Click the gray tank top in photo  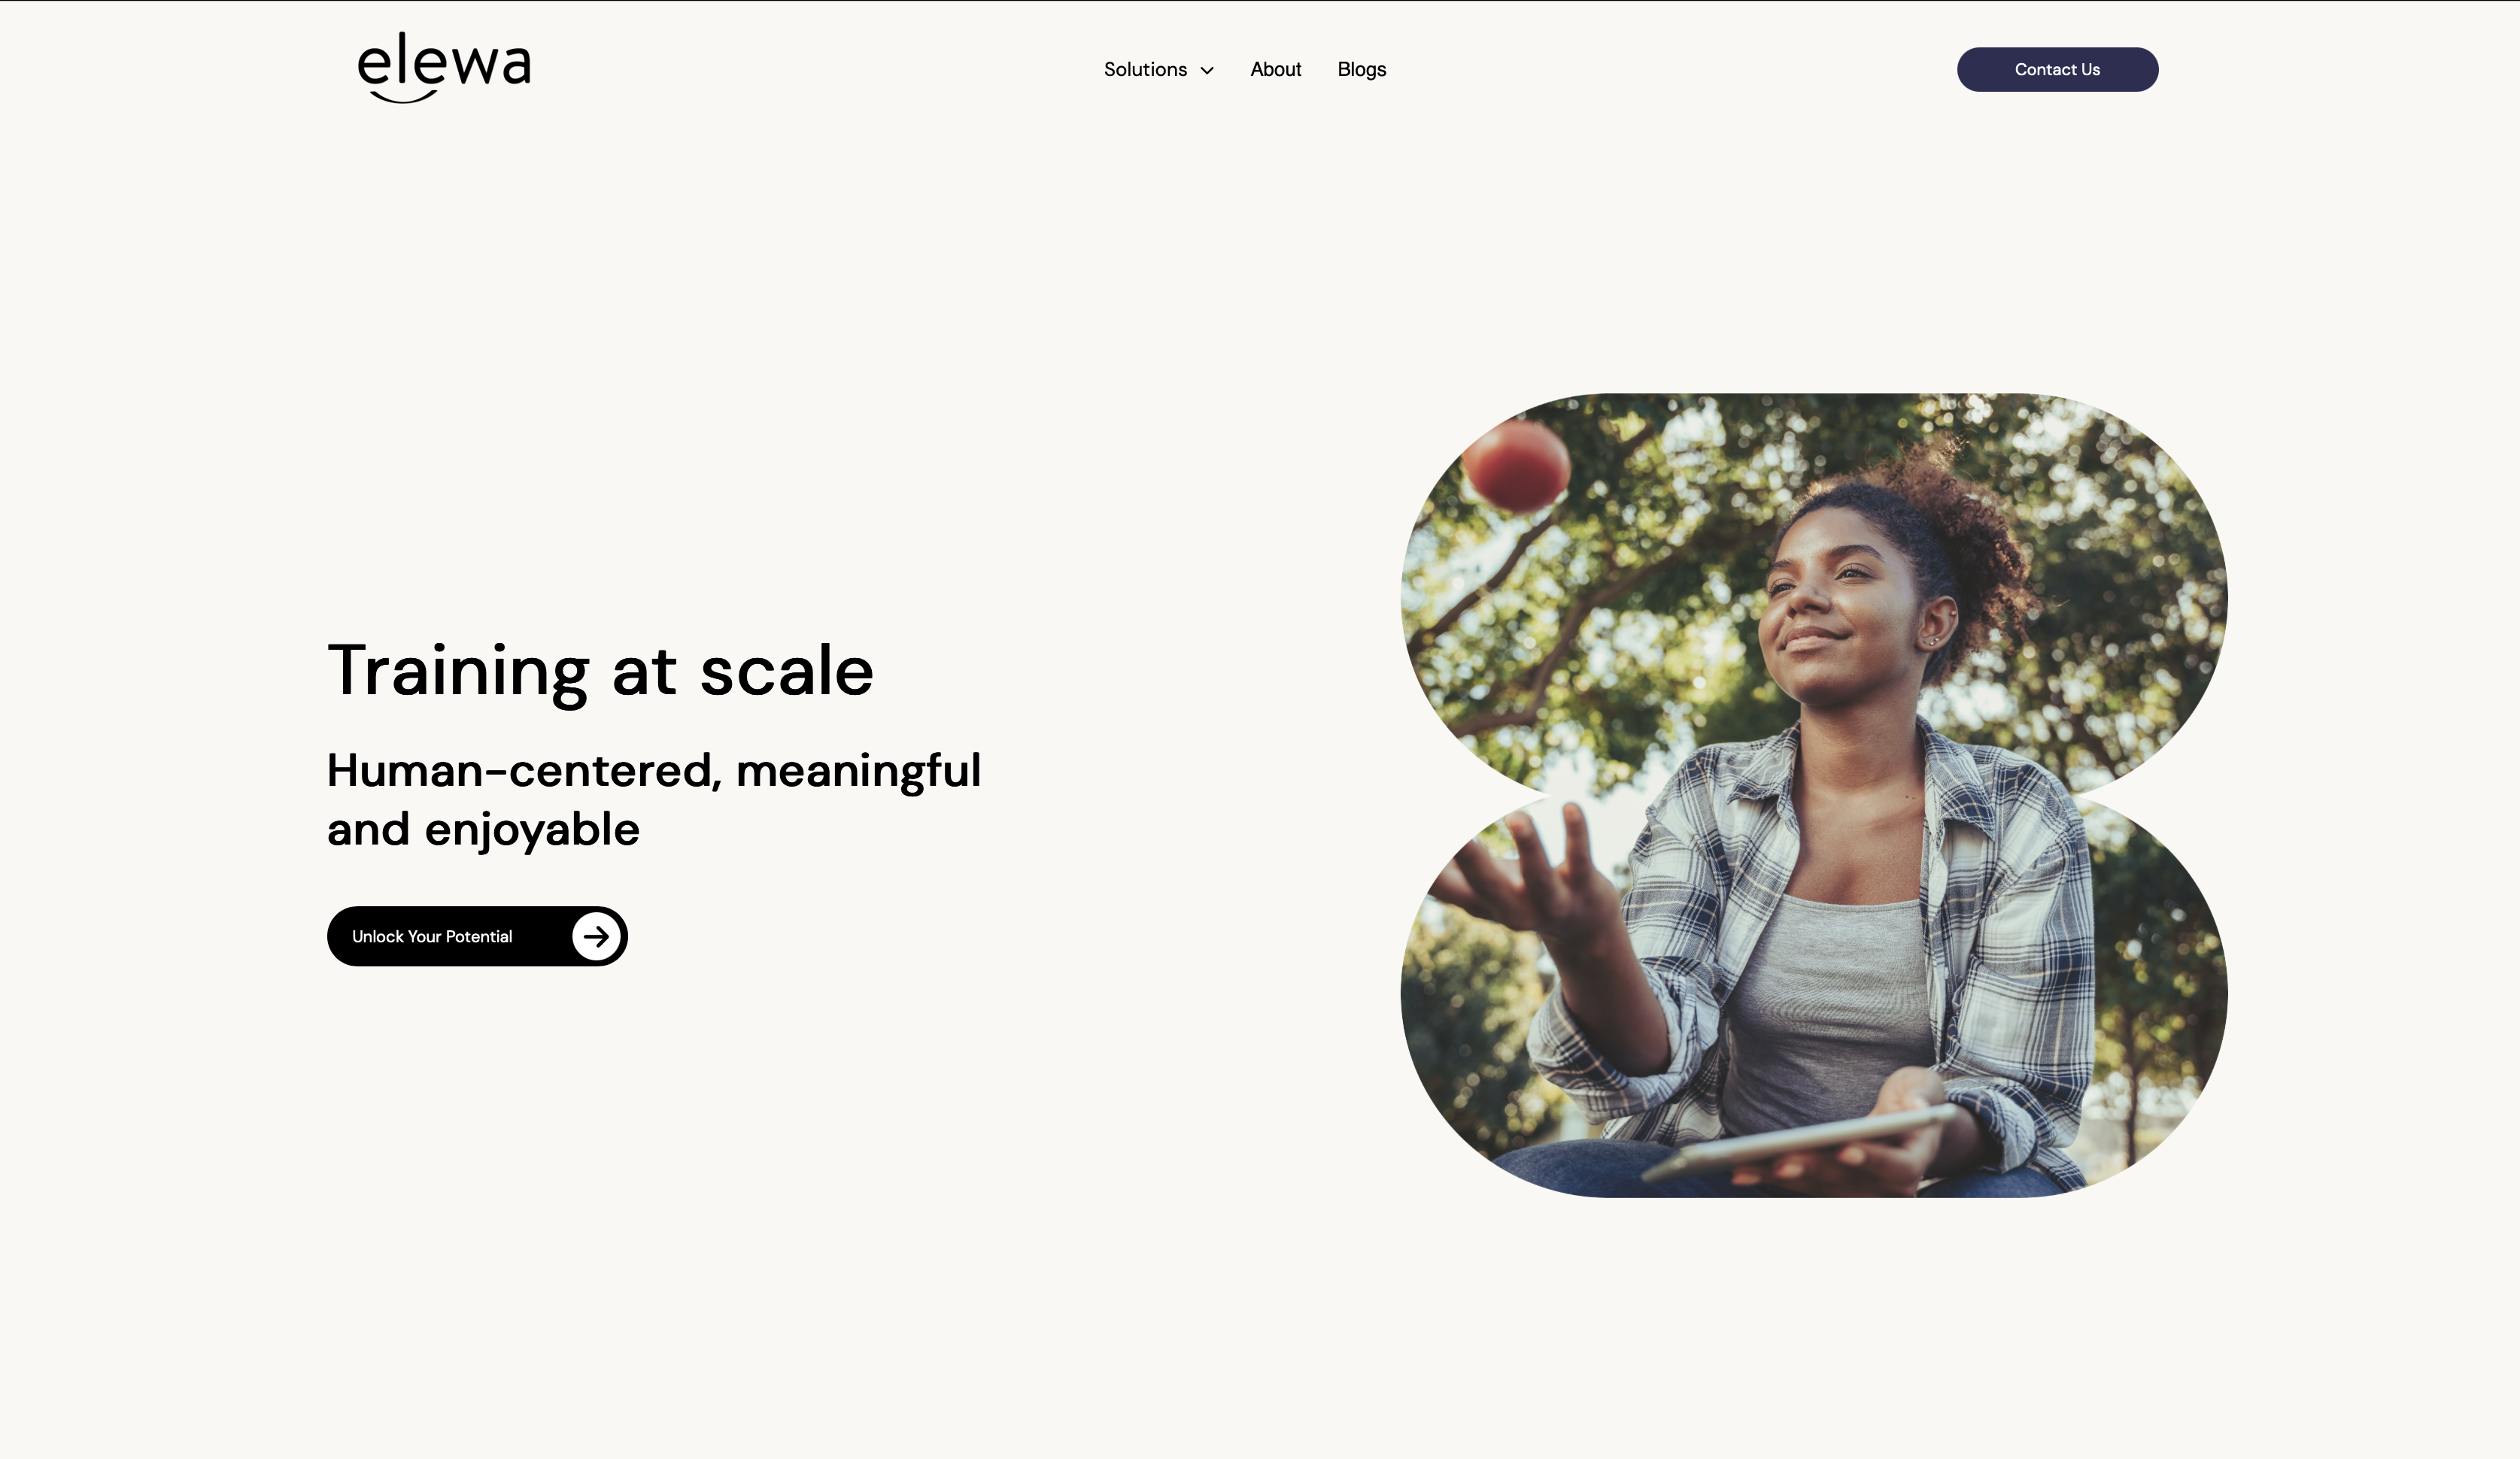pyautogui.click(x=1830, y=1010)
